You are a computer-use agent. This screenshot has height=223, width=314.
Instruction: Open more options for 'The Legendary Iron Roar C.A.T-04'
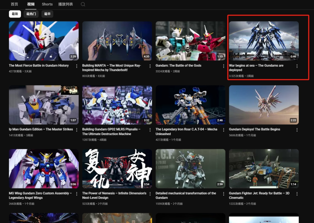coord(224,130)
